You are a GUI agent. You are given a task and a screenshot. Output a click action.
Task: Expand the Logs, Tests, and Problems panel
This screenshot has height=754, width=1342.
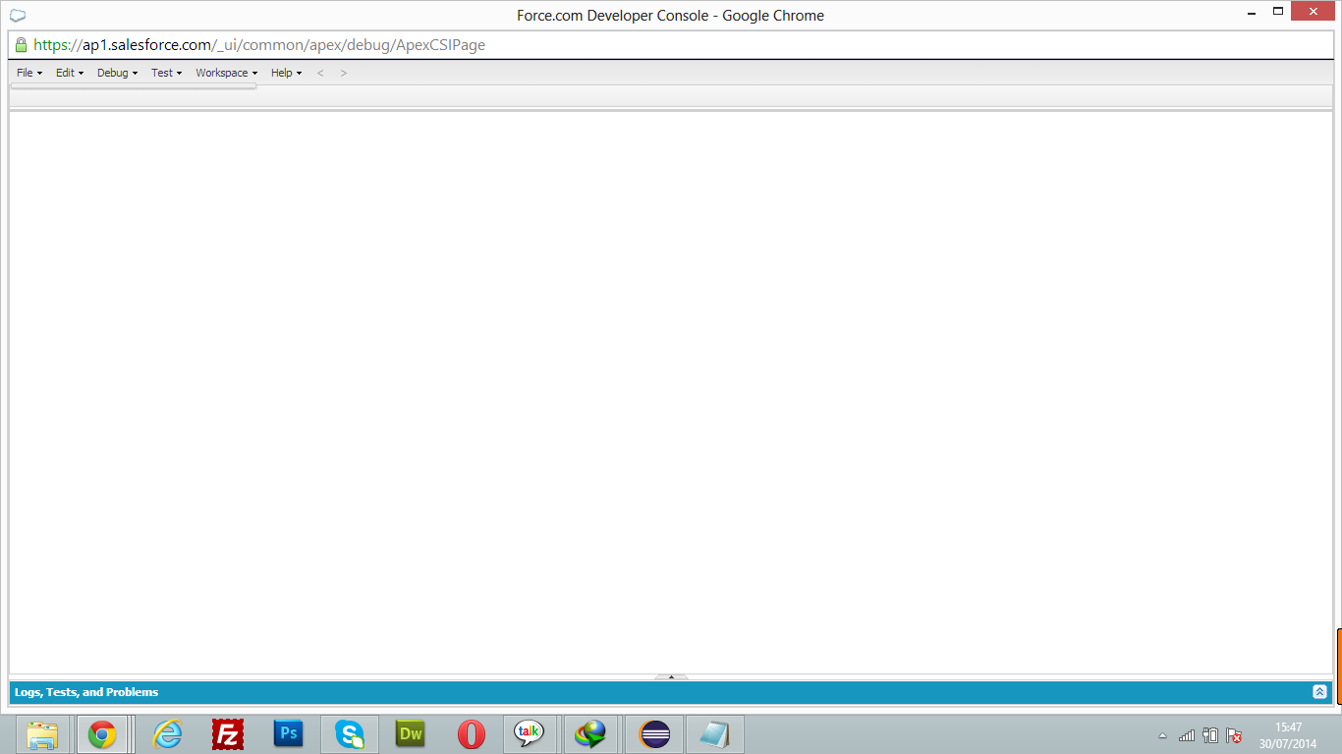[1319, 692]
